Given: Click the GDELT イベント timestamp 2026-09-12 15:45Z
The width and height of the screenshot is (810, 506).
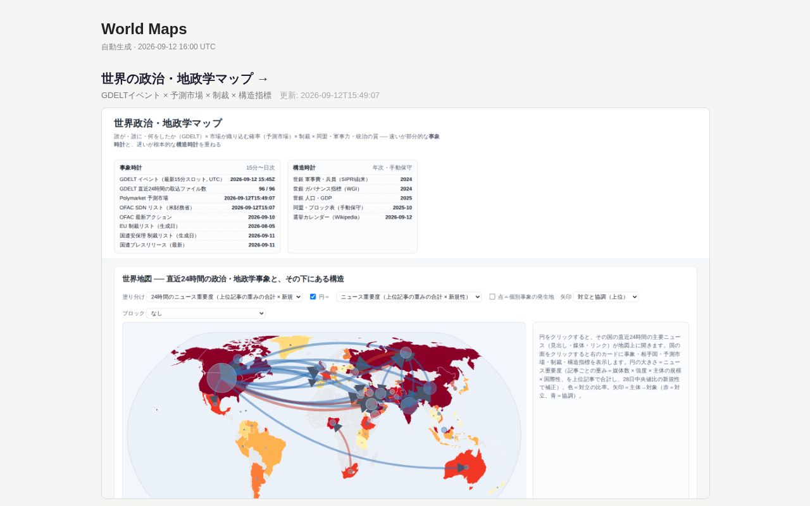Looking at the screenshot, I should [252, 180].
